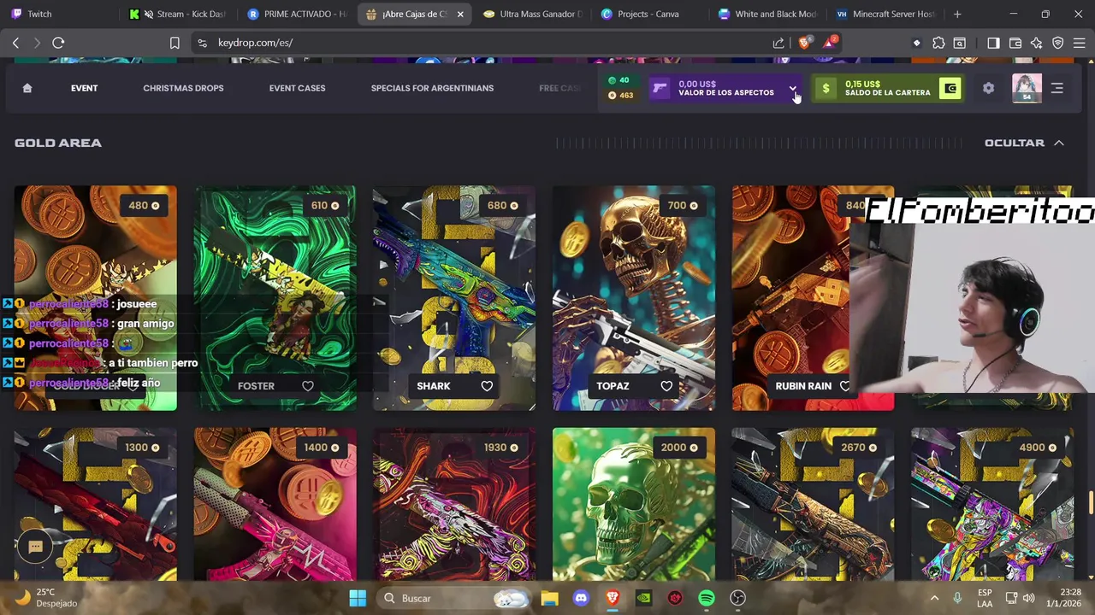1095x615 pixels.
Task: Share this page icon
Action: pos(778,43)
